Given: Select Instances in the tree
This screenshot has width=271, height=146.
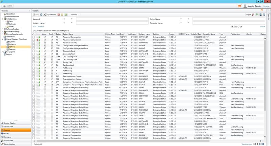Looking at the screenshot, I should click(x=13, y=44).
